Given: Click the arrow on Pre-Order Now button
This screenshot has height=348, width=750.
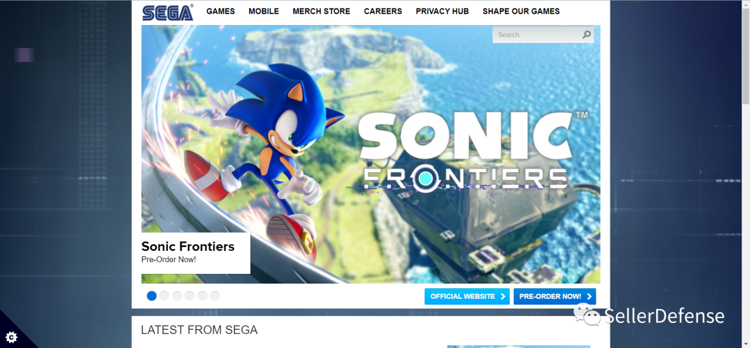Looking at the screenshot, I should 589,297.
